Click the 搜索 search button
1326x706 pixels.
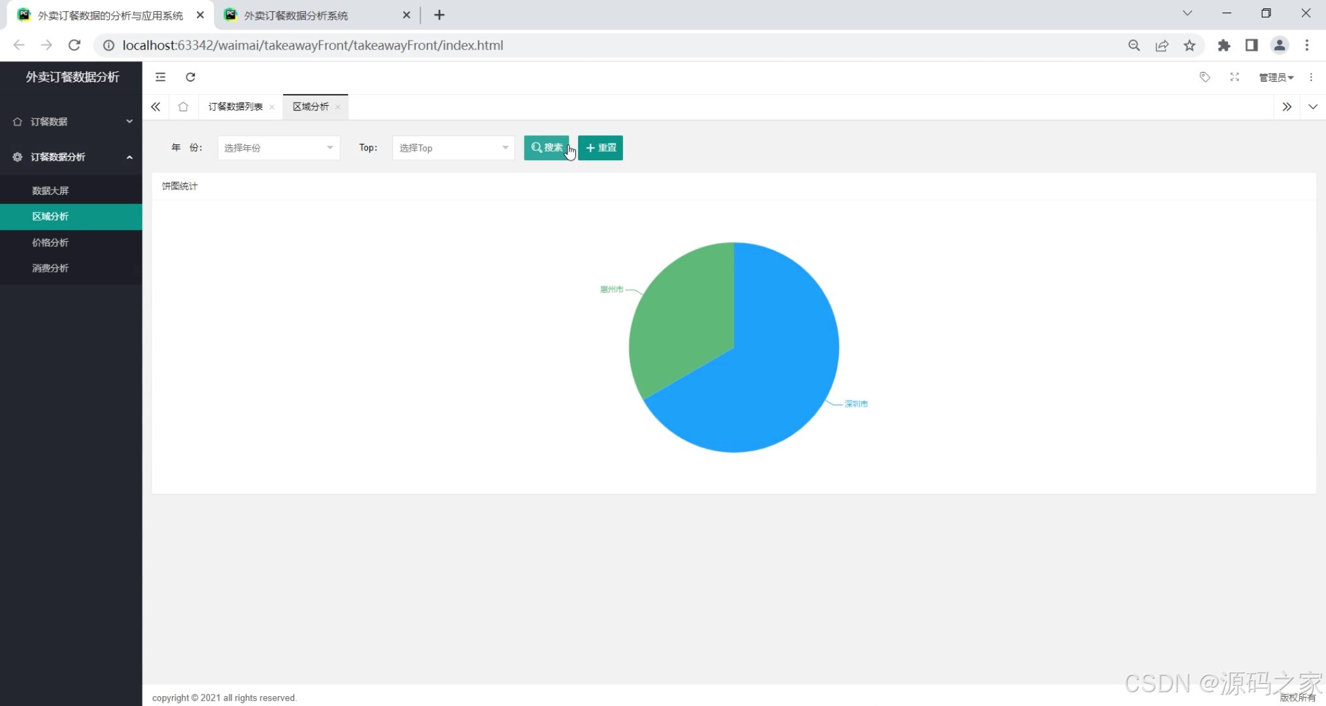547,148
